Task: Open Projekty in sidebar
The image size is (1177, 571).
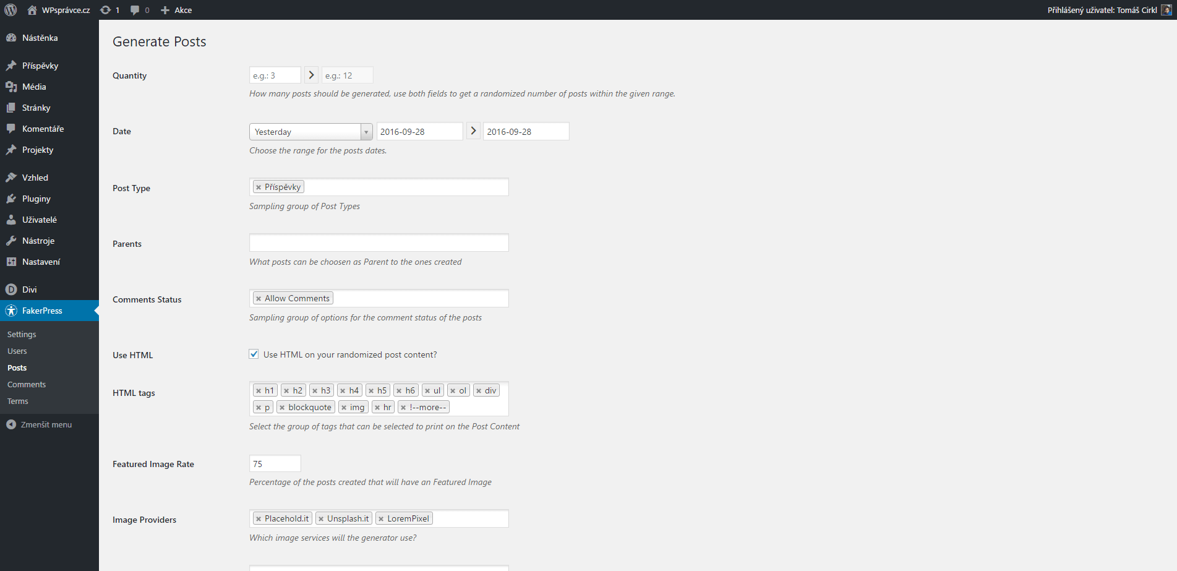Action: pyautogui.click(x=49, y=150)
